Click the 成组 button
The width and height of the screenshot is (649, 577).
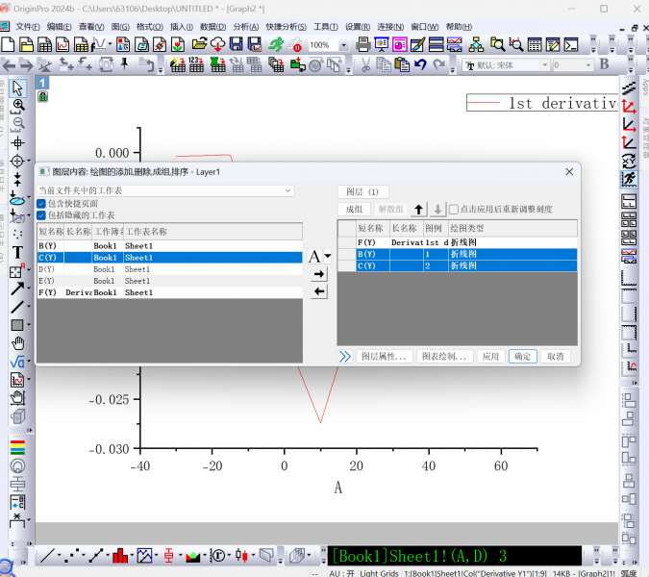(x=354, y=210)
